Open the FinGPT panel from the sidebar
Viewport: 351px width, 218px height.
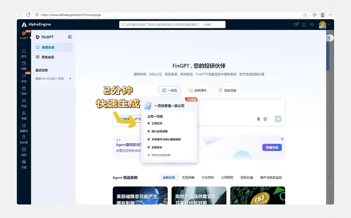point(24,36)
